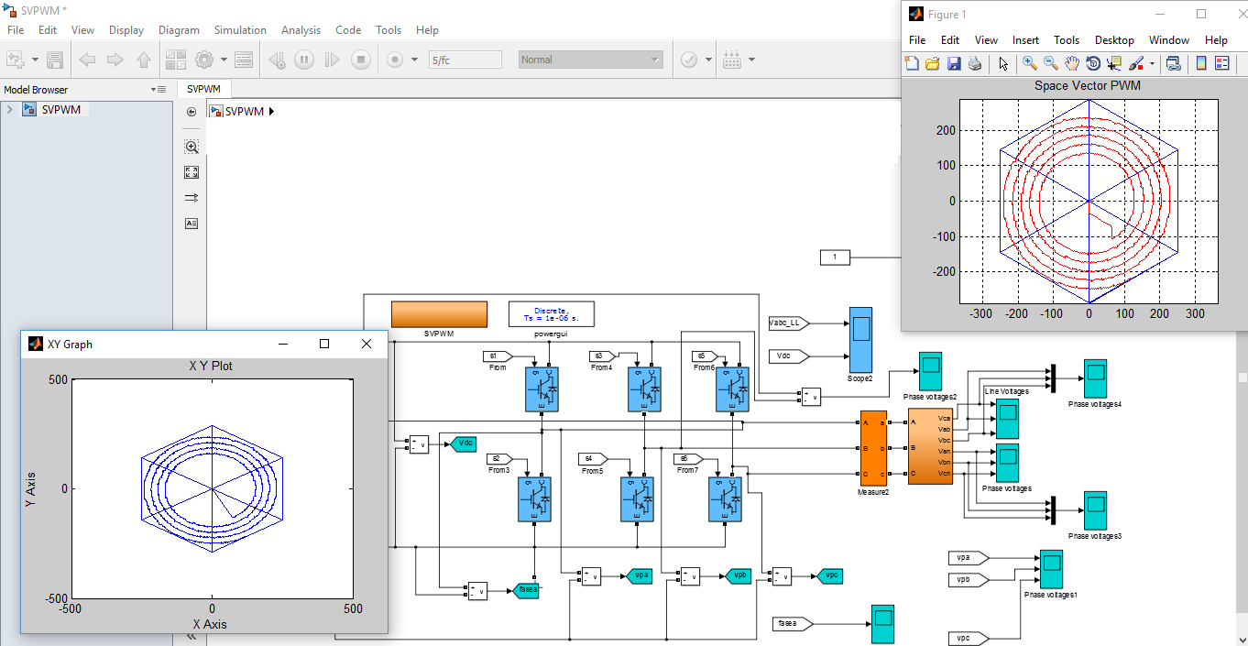Open build model dropdown arrow
The width and height of the screenshot is (1248, 646).
(751, 60)
